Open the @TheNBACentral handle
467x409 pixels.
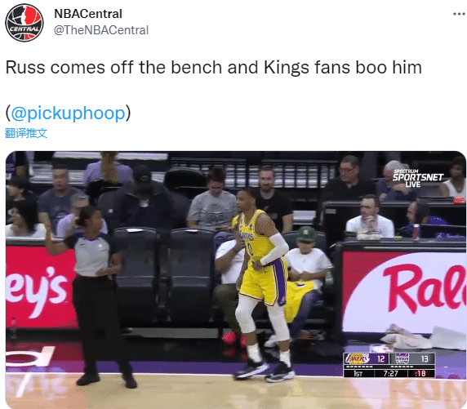tap(101, 30)
